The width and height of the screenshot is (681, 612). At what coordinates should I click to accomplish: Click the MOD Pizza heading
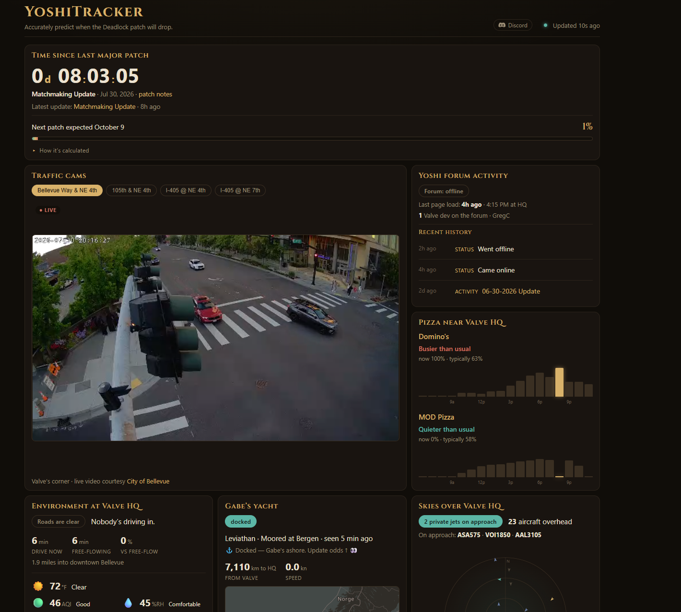(x=436, y=417)
